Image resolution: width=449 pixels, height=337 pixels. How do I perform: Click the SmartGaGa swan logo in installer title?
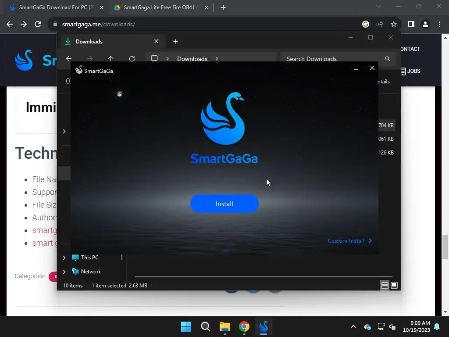click(x=79, y=70)
